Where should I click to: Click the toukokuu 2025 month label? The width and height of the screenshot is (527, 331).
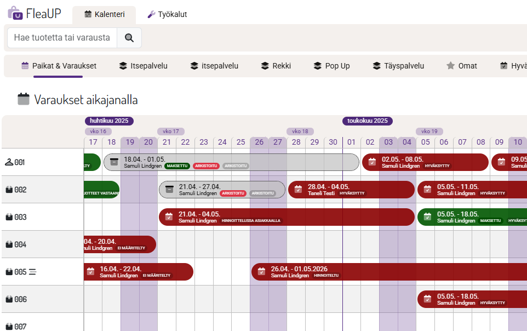tap(367, 121)
